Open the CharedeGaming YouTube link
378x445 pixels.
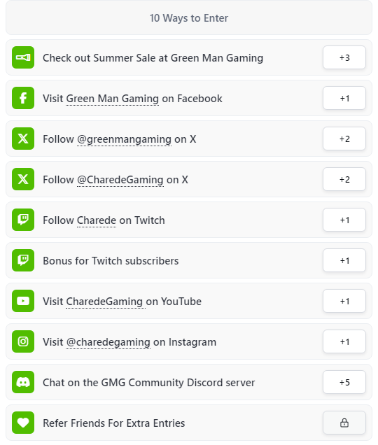point(104,302)
